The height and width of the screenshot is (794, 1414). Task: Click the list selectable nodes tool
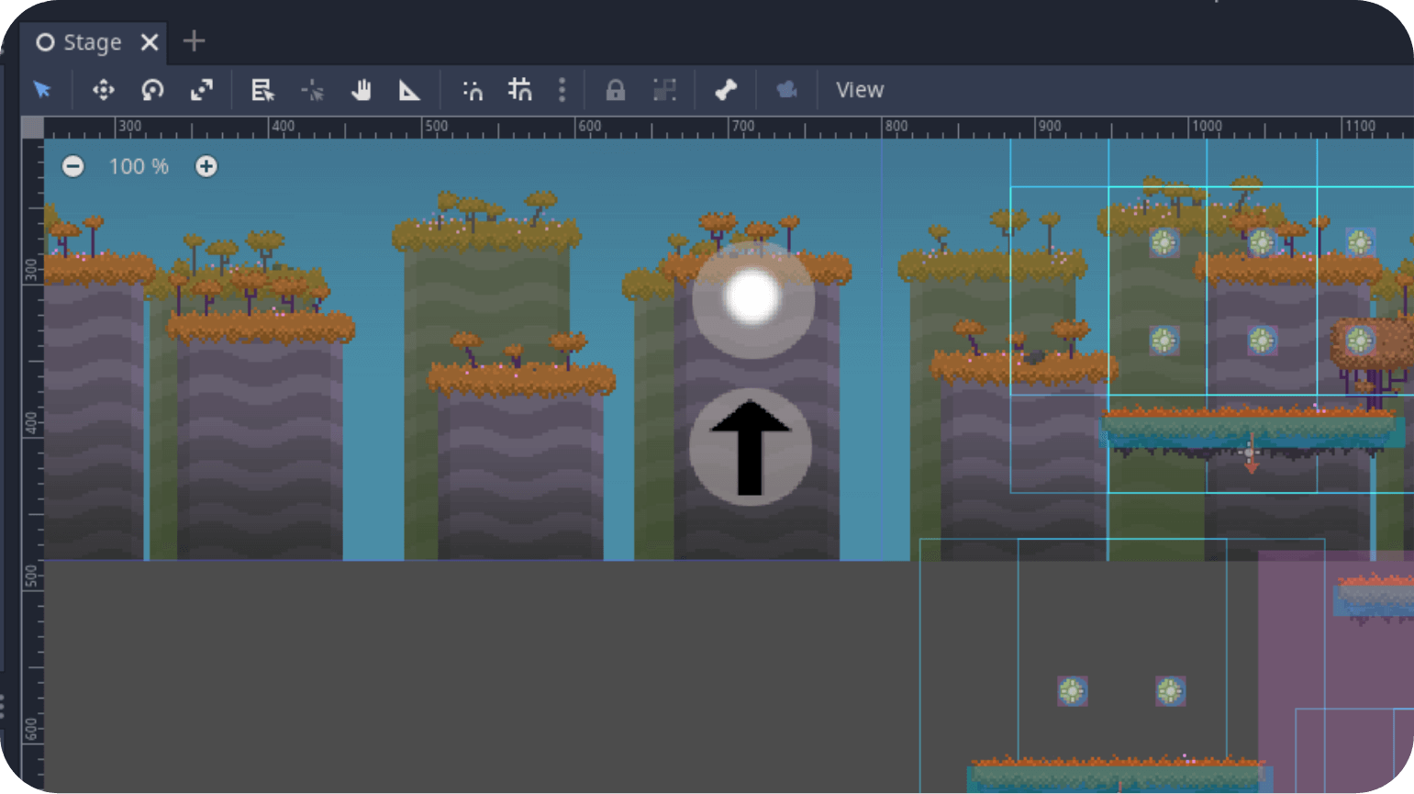[262, 90]
